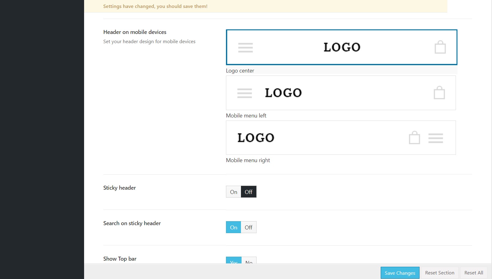Click hamburger icon in Mobile menu right layout
Screen dimensions: 492x279
435,138
